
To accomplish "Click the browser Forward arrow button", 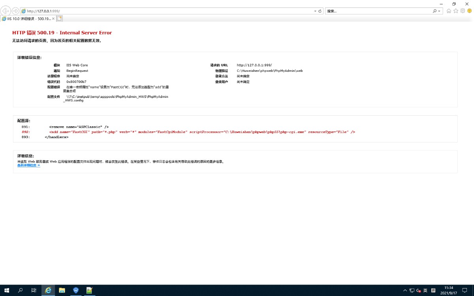I will coord(15,11).
